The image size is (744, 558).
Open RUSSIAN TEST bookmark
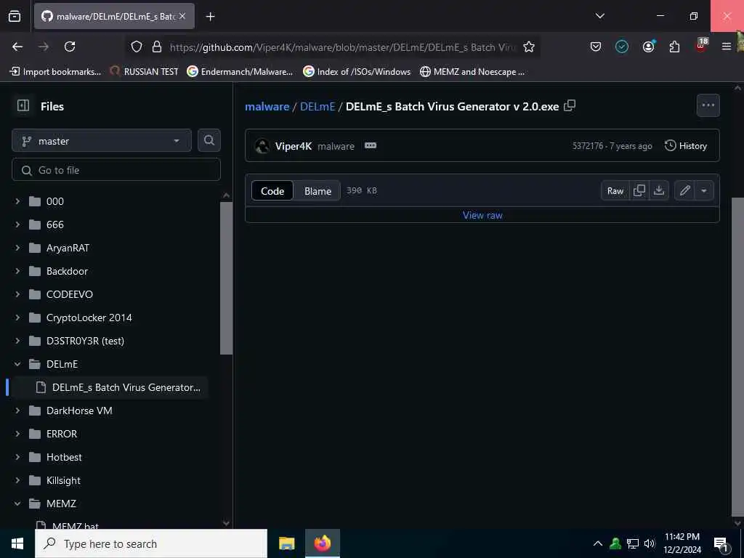coord(145,72)
